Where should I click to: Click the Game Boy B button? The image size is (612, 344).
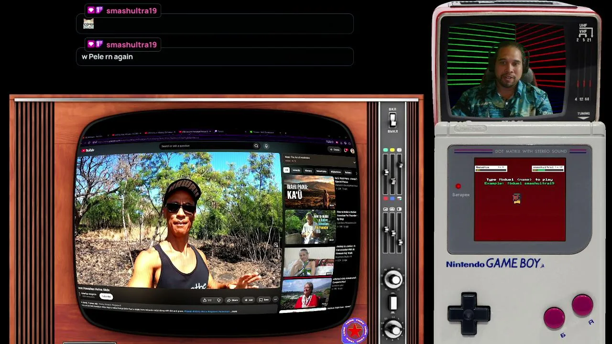click(554, 318)
